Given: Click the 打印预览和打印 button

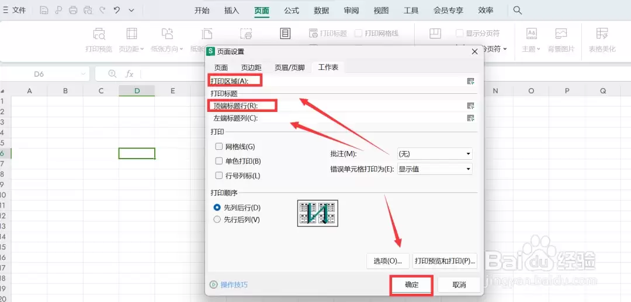Looking at the screenshot, I should click(445, 261).
